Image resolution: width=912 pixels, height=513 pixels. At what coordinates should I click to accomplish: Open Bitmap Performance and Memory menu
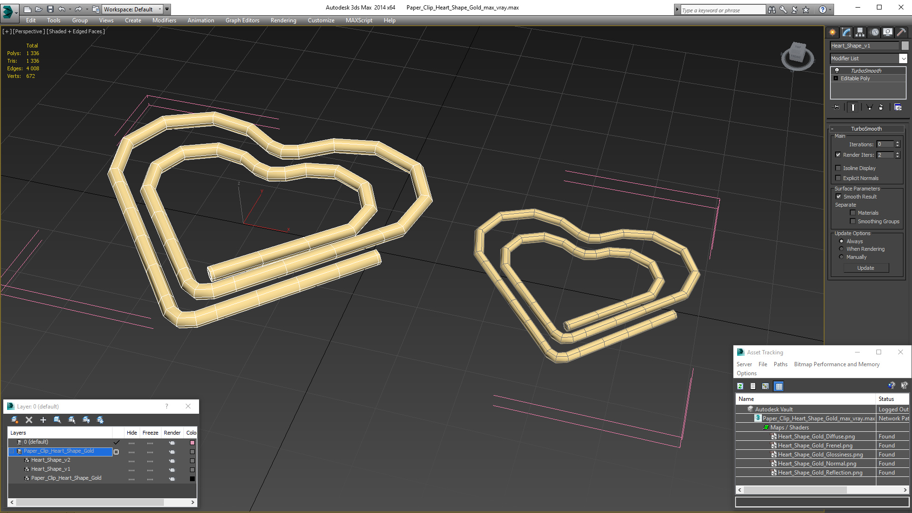pos(836,364)
